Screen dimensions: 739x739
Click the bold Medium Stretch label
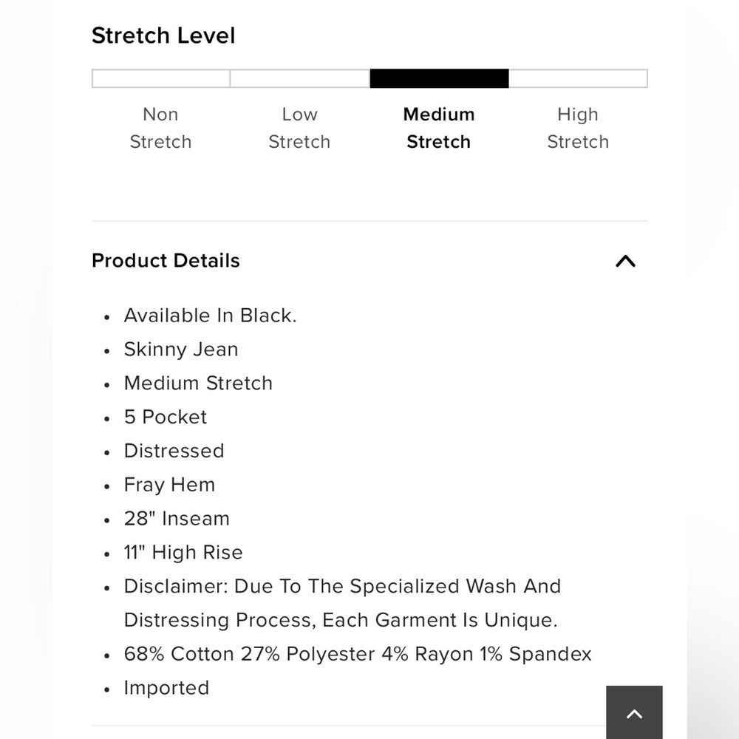(x=439, y=128)
